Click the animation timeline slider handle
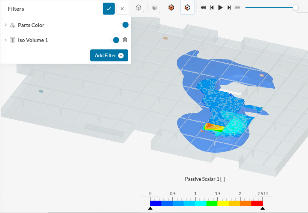 (296, 7)
